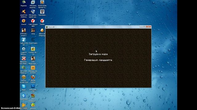Screen dimensions: 197x110
Task: Launch The Simpsons game shortcut
Action: pos(33,98)
